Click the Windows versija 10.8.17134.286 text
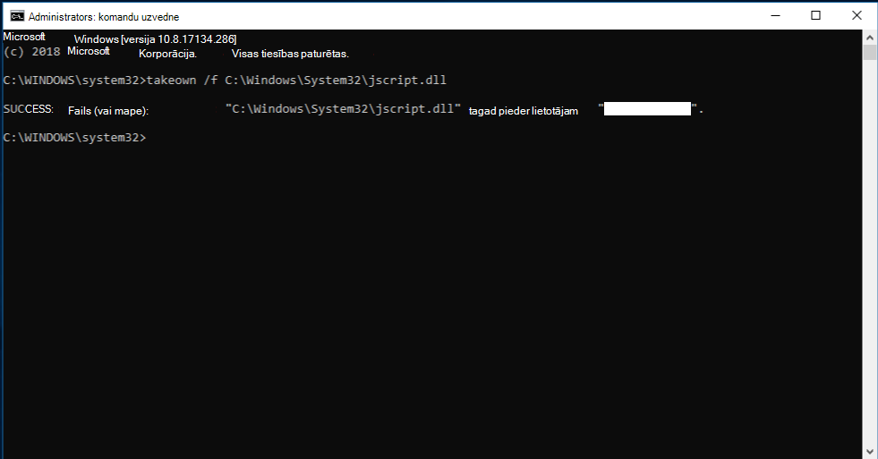 pos(155,39)
